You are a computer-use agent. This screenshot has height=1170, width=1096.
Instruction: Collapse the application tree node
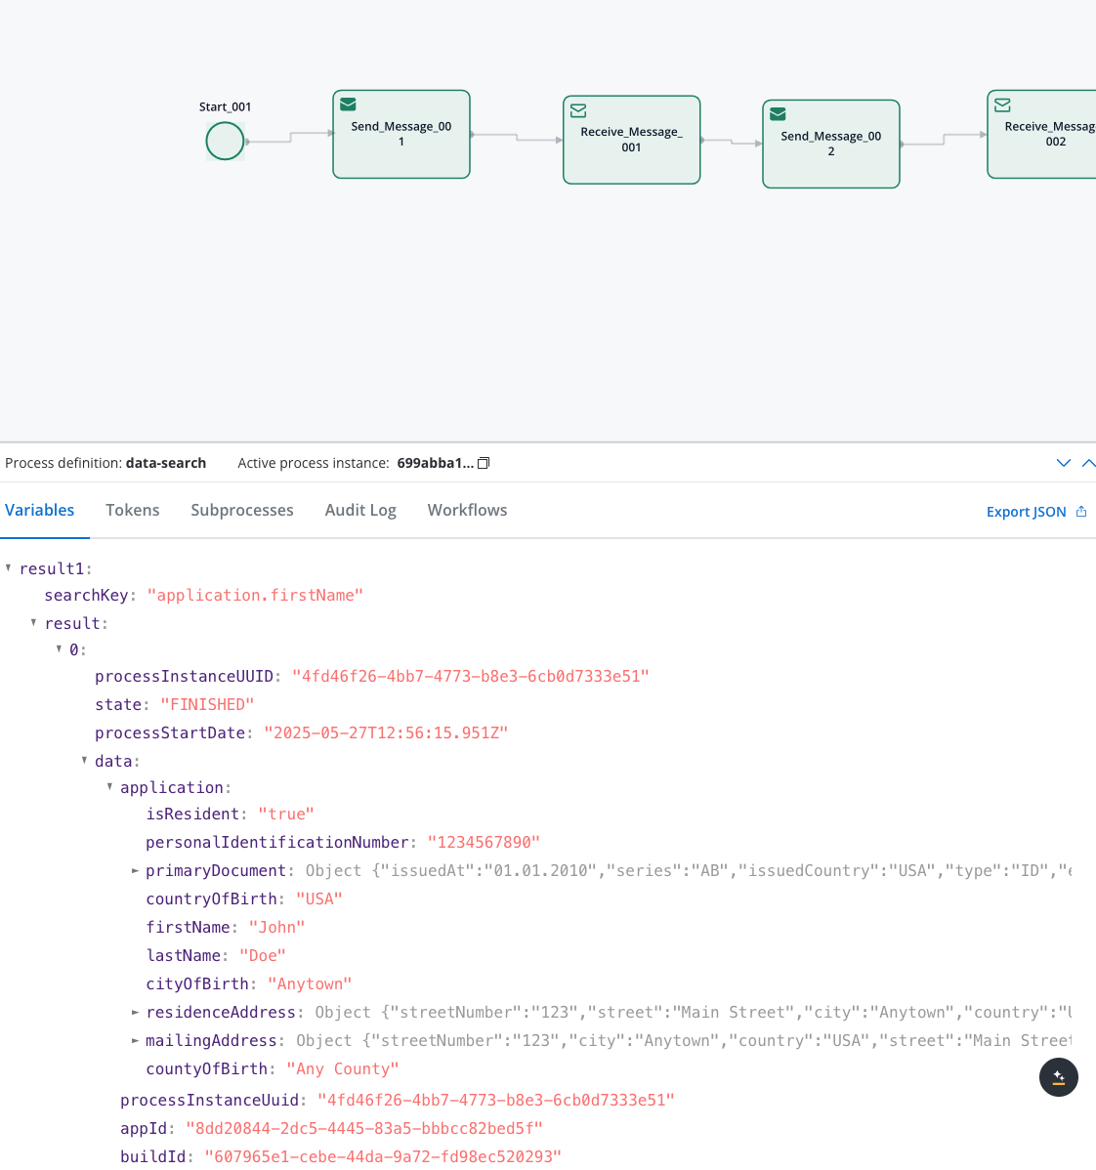tap(109, 786)
